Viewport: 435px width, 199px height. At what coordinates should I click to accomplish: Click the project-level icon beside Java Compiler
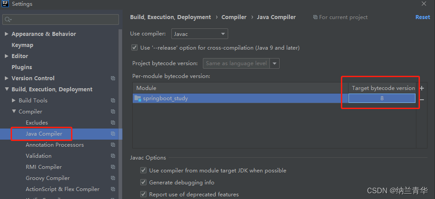[113, 134]
